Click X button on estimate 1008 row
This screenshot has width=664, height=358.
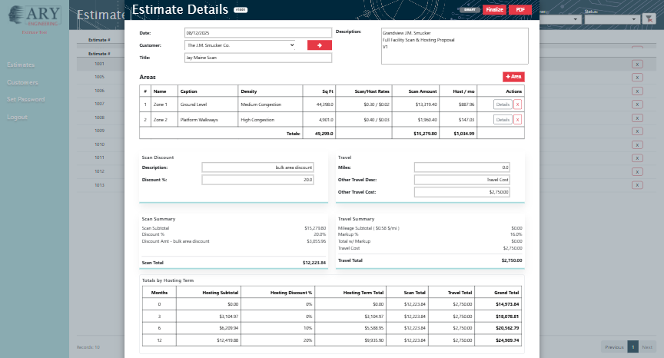point(637,118)
